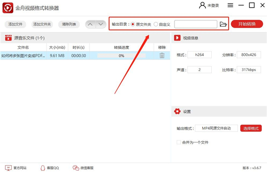This screenshot has width=267, height=173.
Task: Maximize the converter window
Action: pyautogui.click(x=252, y=5)
